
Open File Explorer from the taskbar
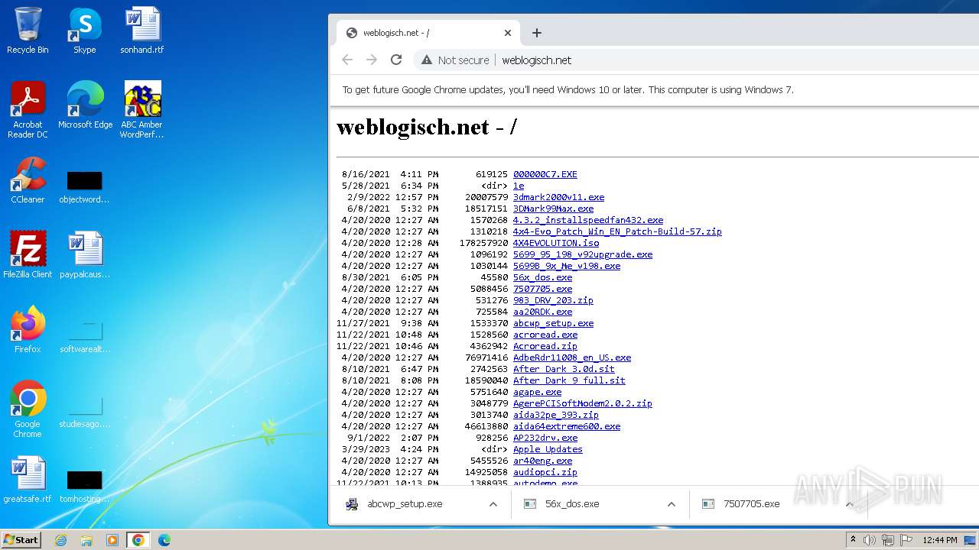(86, 540)
